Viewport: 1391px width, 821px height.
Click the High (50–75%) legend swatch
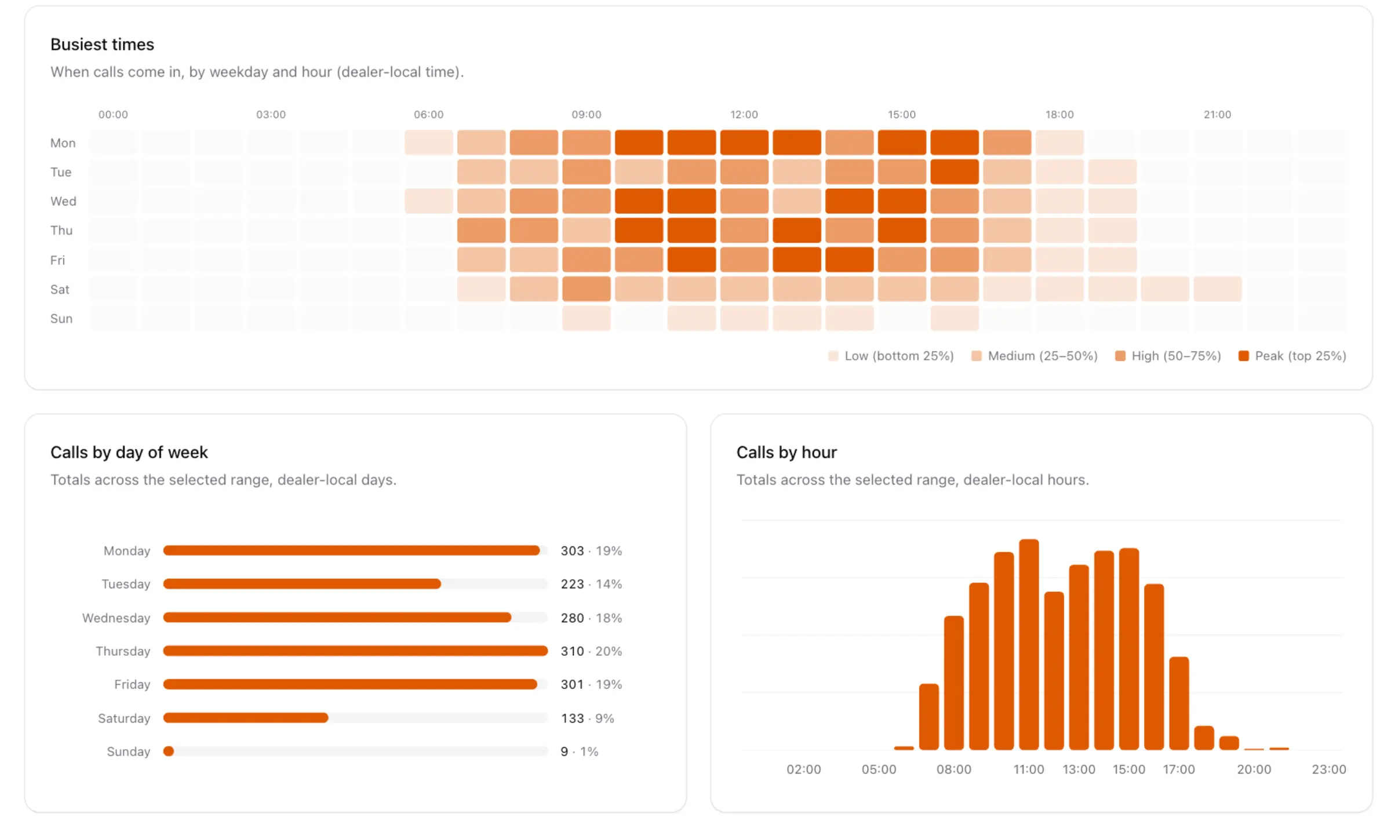[x=1120, y=356]
